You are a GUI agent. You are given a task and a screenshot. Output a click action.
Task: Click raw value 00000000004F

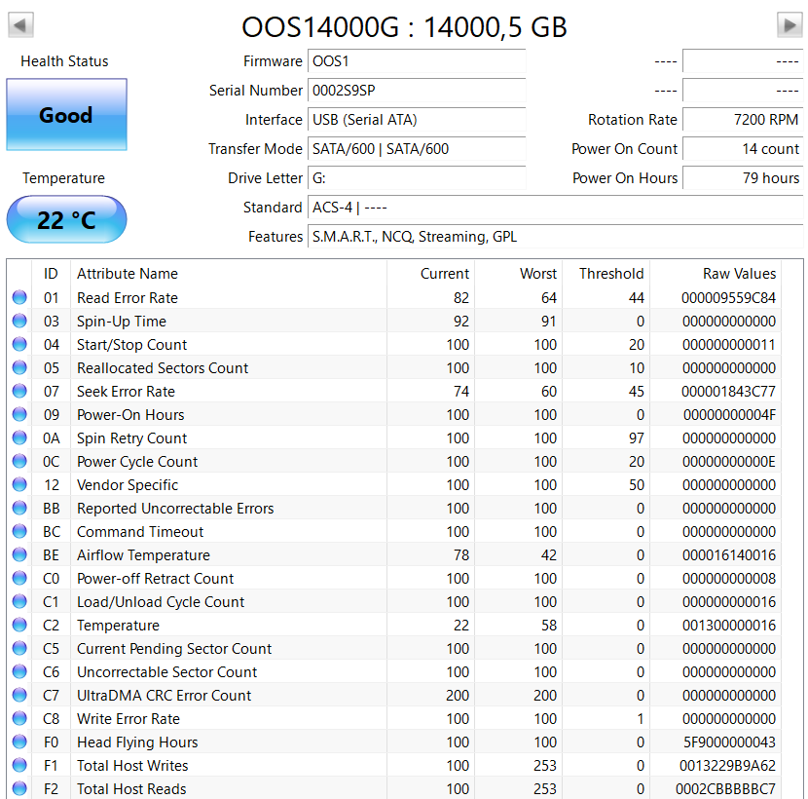[x=729, y=415]
